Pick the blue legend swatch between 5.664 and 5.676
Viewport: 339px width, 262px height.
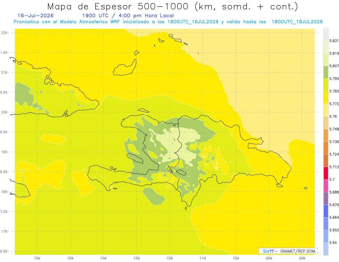pos(326,211)
